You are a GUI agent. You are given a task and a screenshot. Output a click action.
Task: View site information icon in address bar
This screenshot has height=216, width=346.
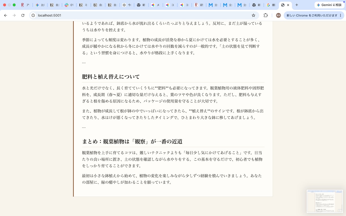33,15
